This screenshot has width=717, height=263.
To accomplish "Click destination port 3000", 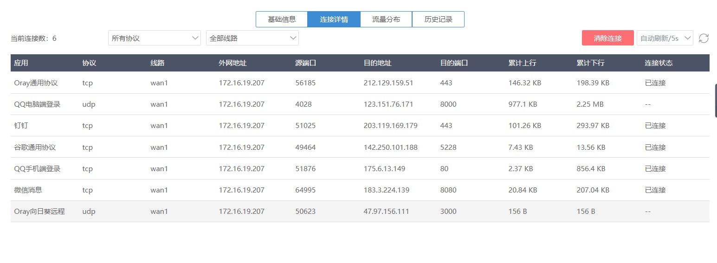I will click(448, 211).
